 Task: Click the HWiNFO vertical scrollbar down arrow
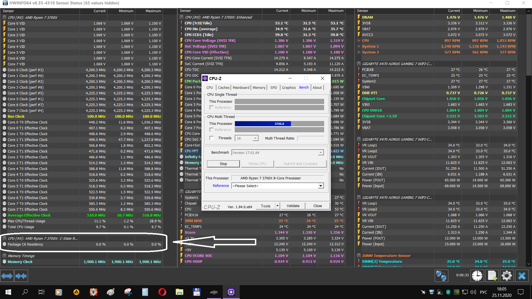pos(529,264)
